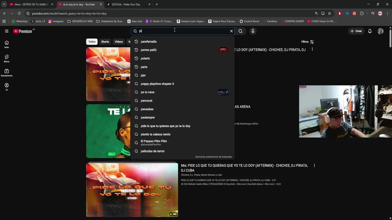Open the Mix thumbnail at the bottom
The width and height of the screenshot is (392, 220).
(132, 190)
